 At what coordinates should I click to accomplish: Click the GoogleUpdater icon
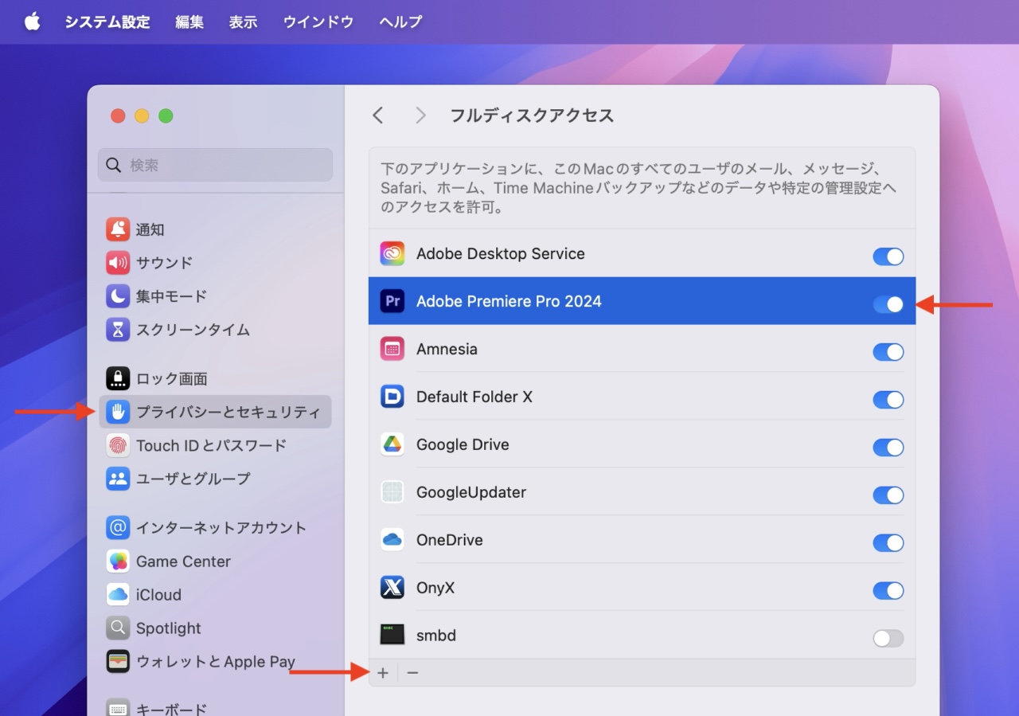(392, 492)
